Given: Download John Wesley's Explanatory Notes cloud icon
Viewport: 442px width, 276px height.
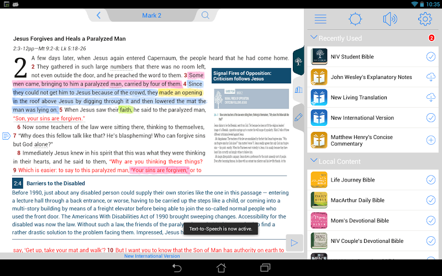Looking at the screenshot, I should tap(431, 77).
